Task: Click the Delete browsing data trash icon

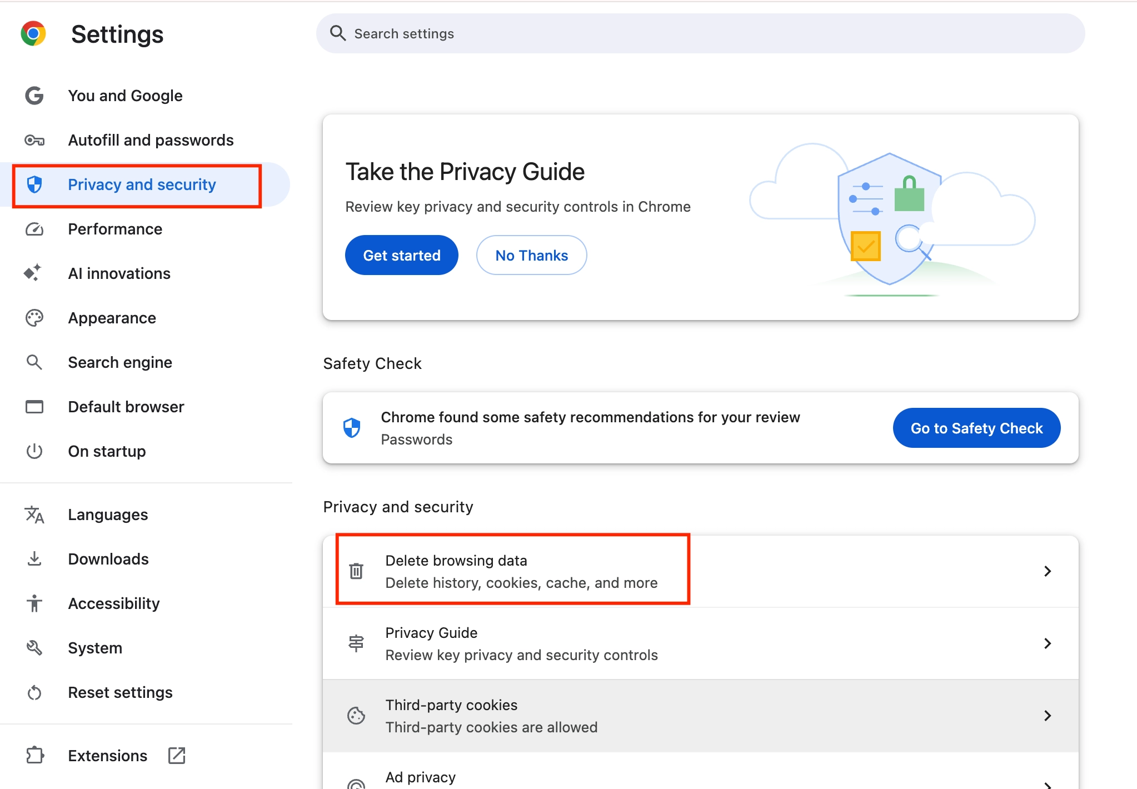Action: (356, 571)
